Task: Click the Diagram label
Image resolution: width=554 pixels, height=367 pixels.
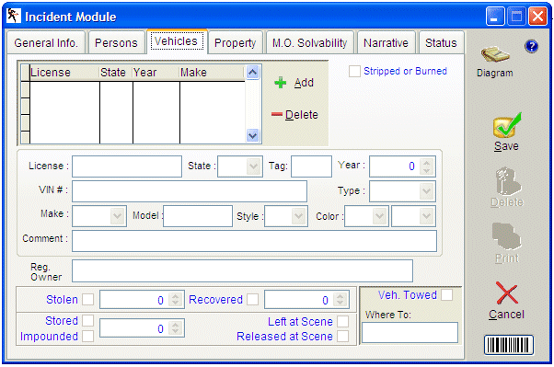Action: pos(495,73)
